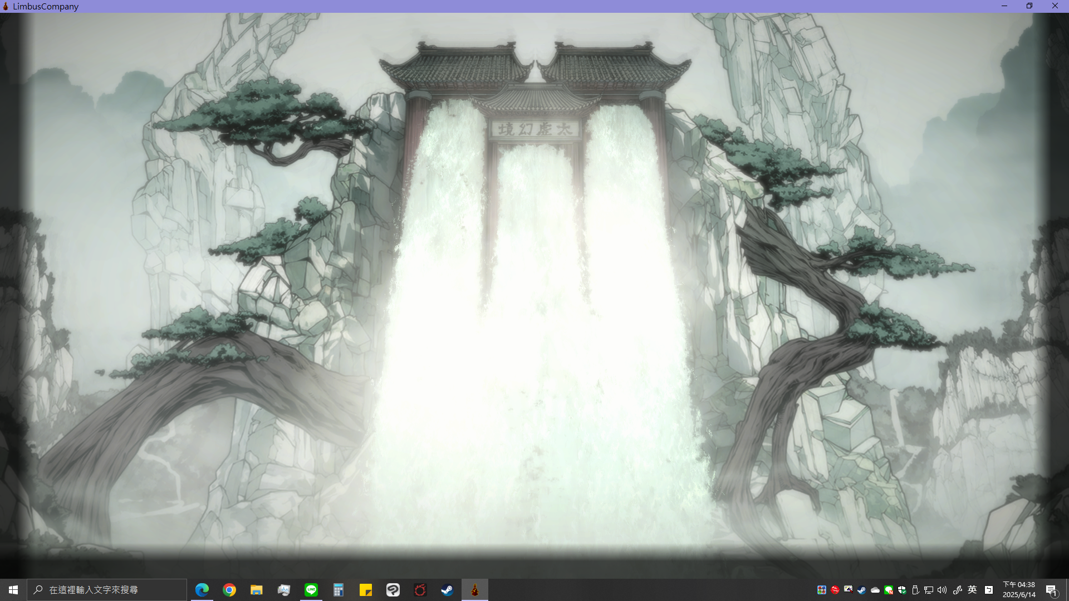
Task: Click the picture-editor system tray icon
Action: tap(848, 590)
